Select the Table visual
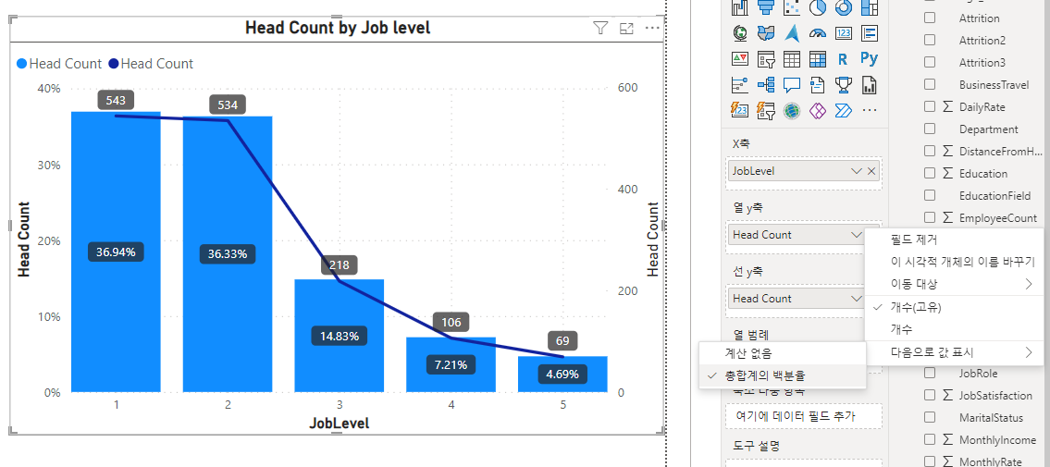This screenshot has height=467, width=1050. tap(792, 59)
